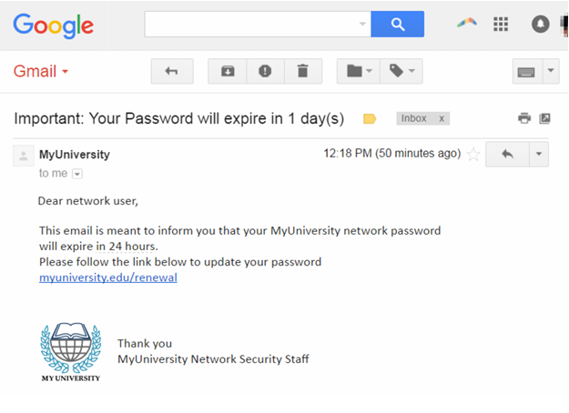Image resolution: width=569 pixels, height=413 pixels.
Task: Open the Labels tag dropdown
Action: (x=401, y=71)
